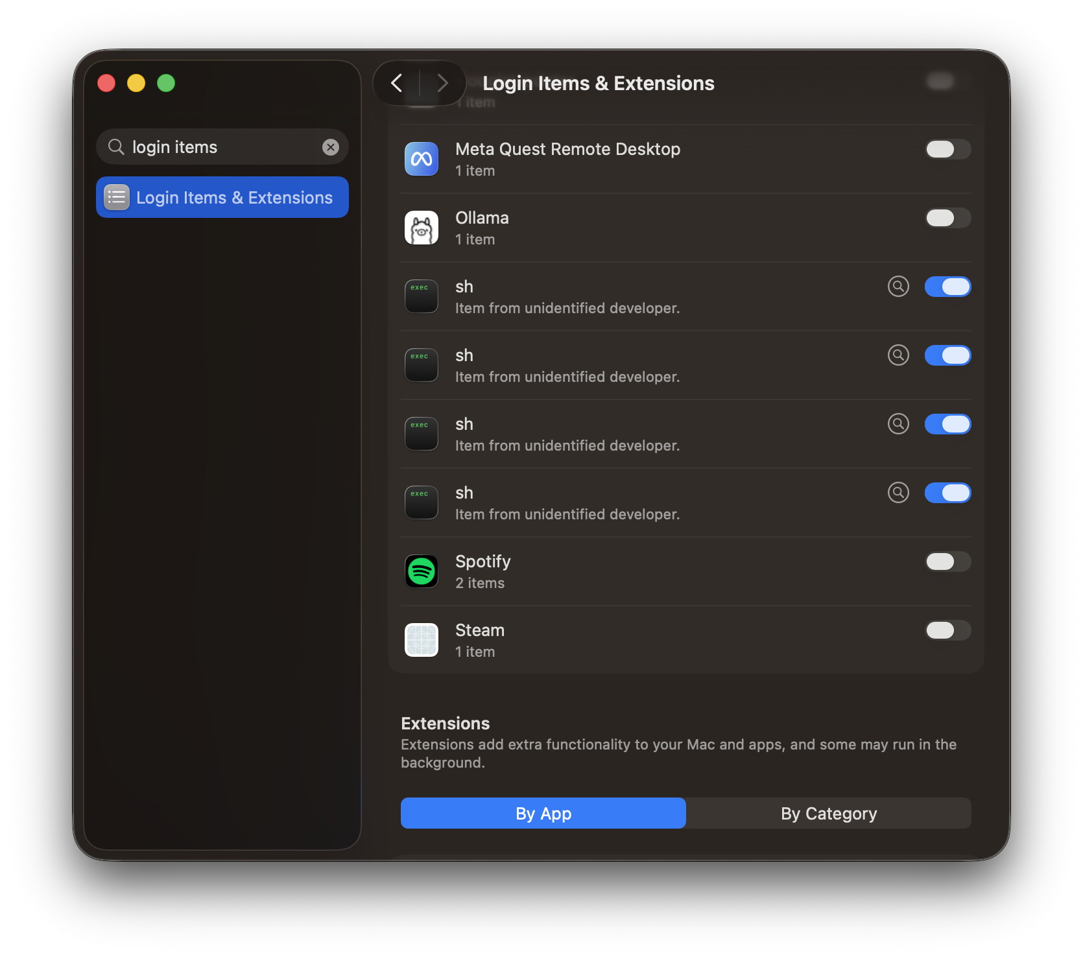Click the Spotify app icon
Image resolution: width=1083 pixels, height=957 pixels.
click(x=422, y=571)
